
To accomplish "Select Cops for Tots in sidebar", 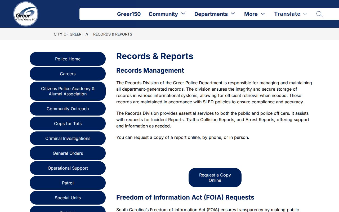I will pyautogui.click(x=68, y=123).
